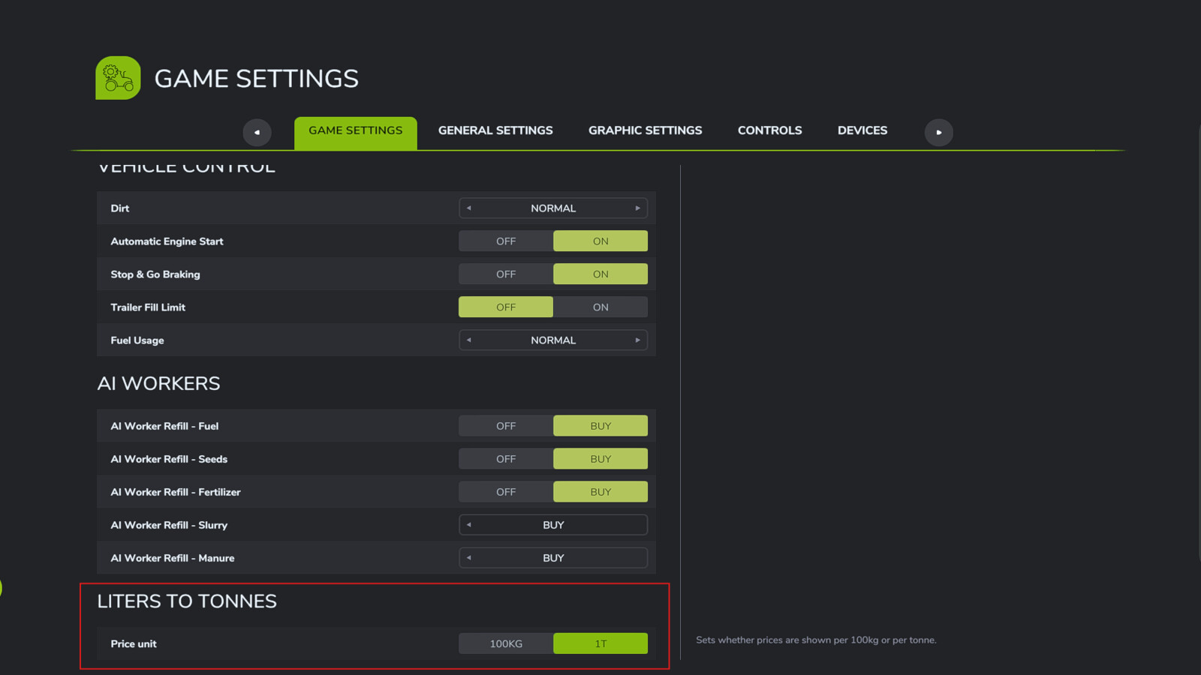
Task: Click the Manure refill left arrow
Action: pyautogui.click(x=469, y=558)
